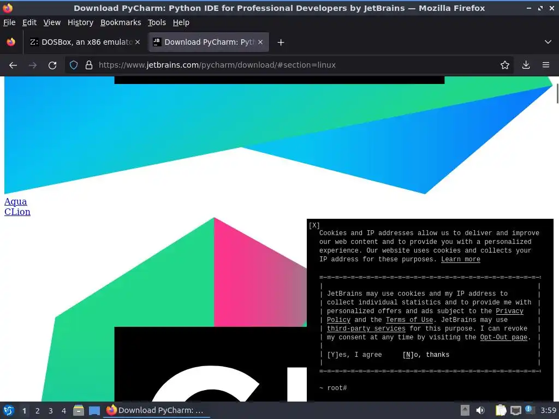Viewport: 559px width, 419px height.
Task: Open the third-party services link
Action: click(x=366, y=328)
